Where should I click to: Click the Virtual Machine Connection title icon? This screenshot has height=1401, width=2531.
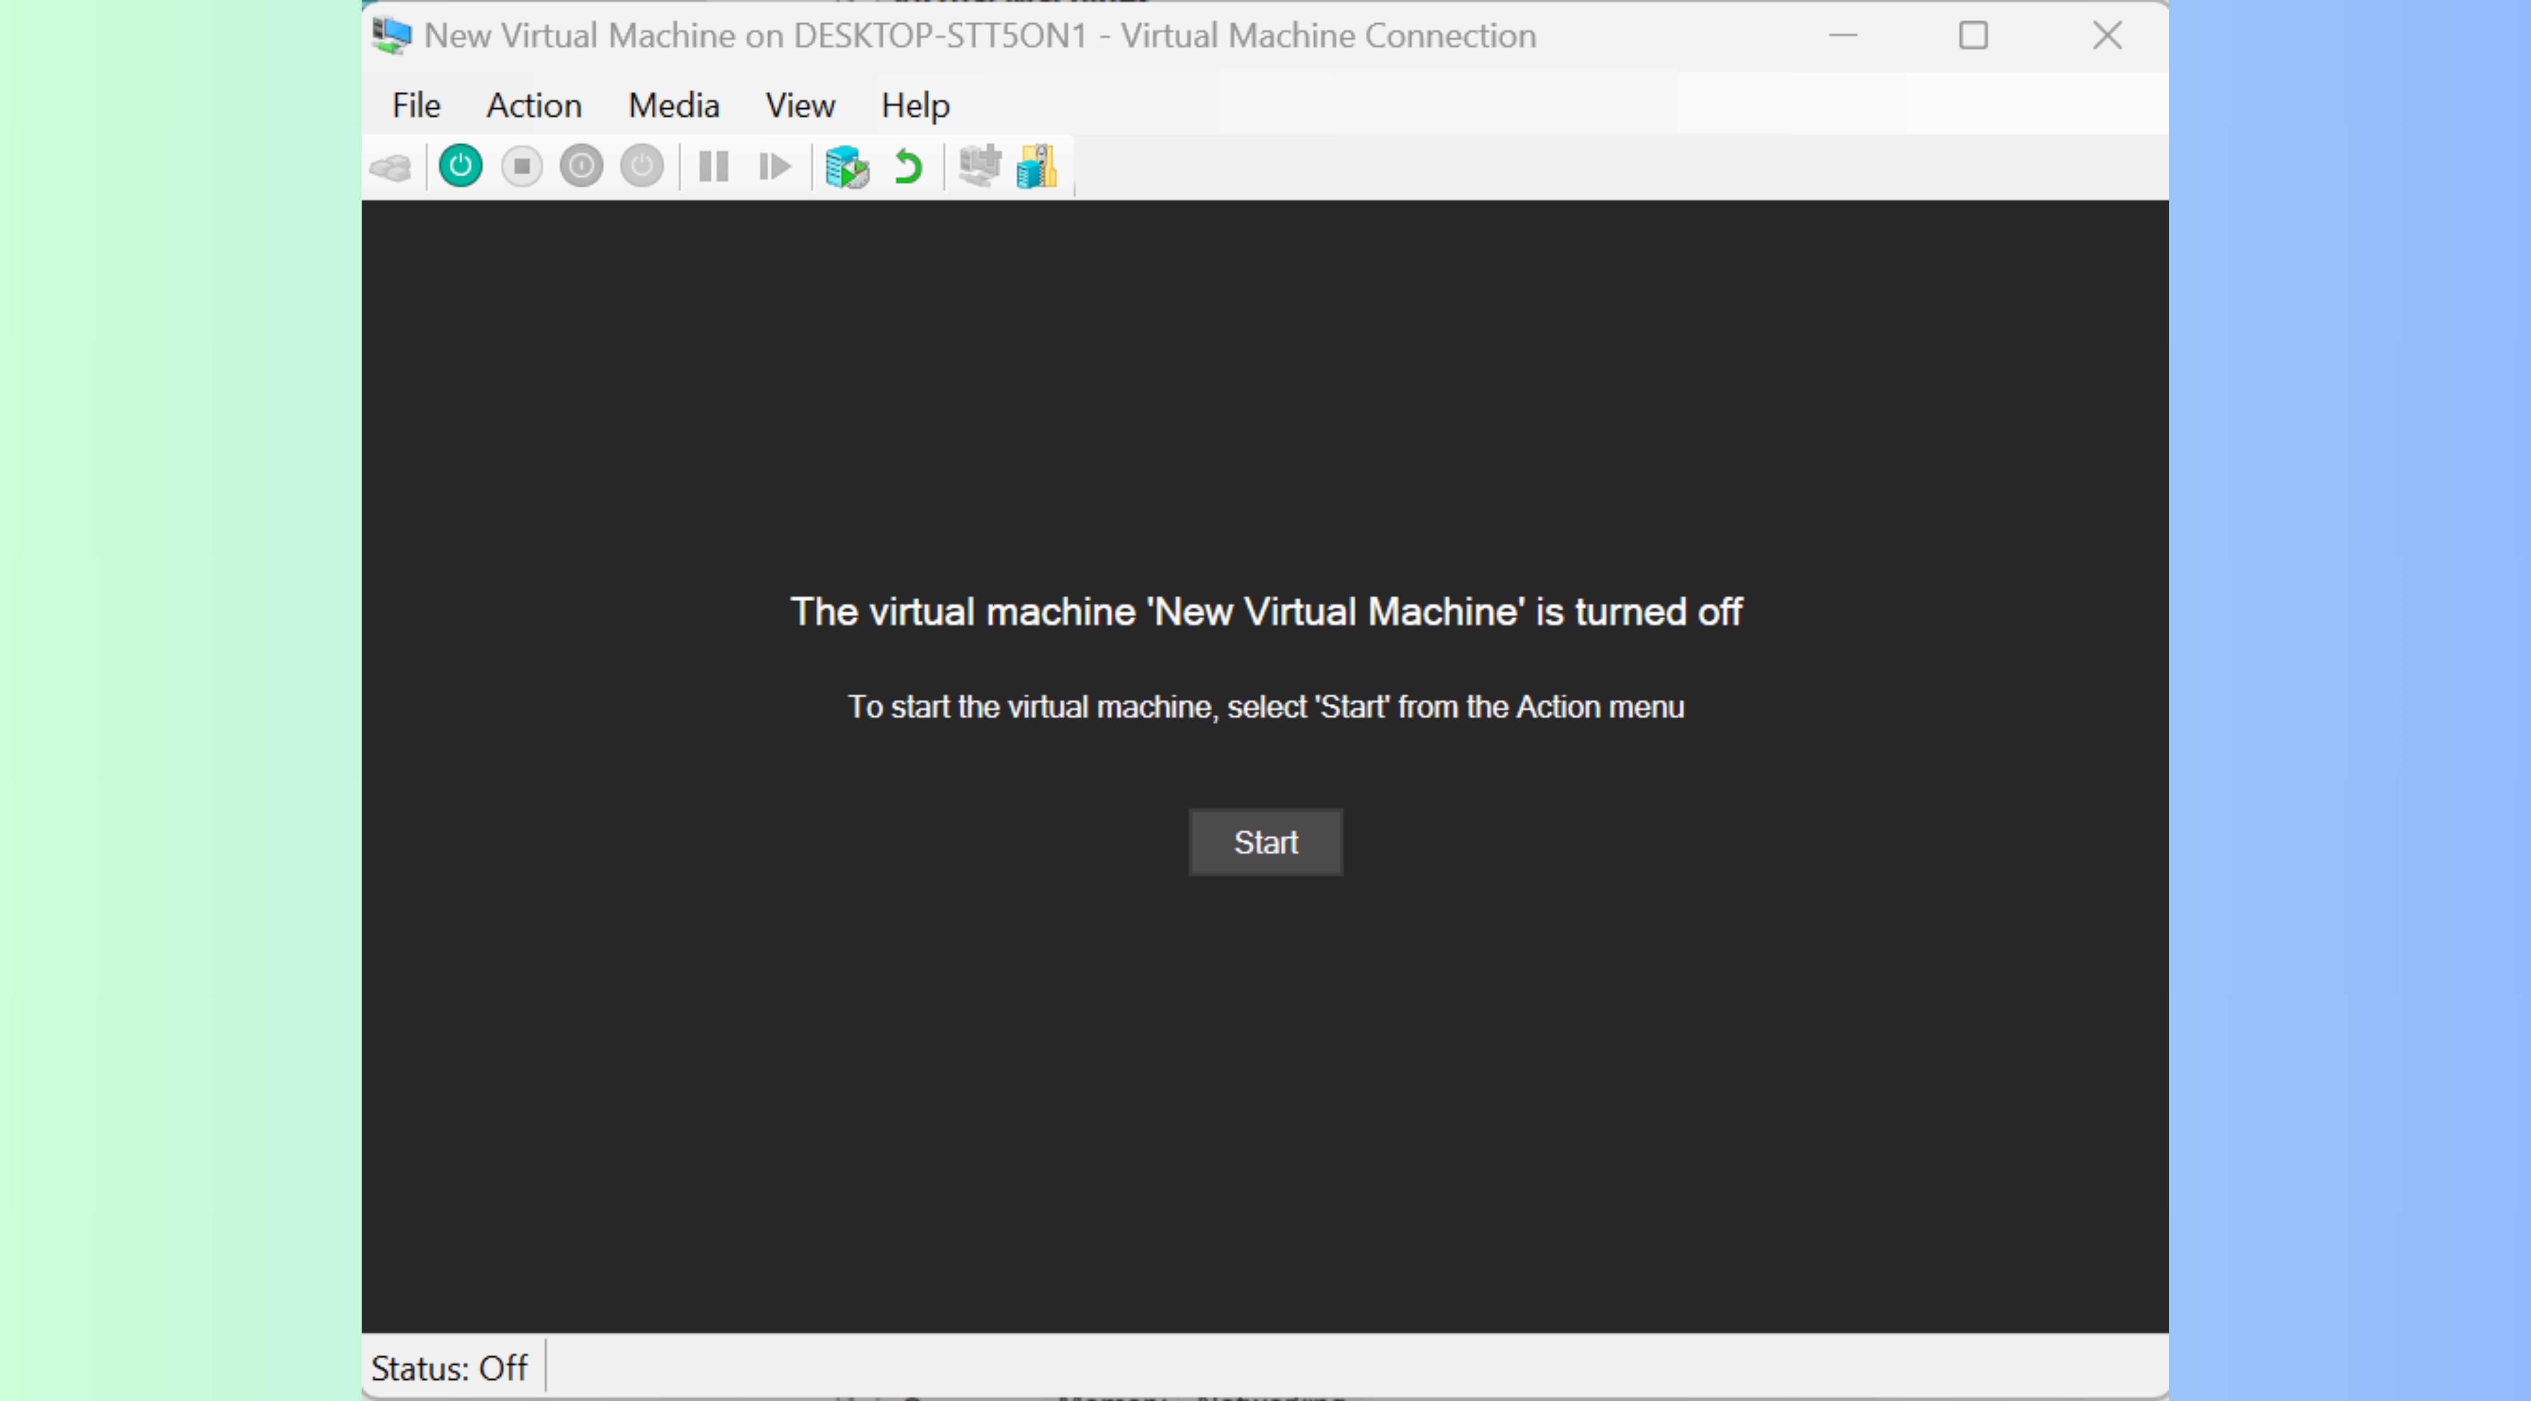392,36
